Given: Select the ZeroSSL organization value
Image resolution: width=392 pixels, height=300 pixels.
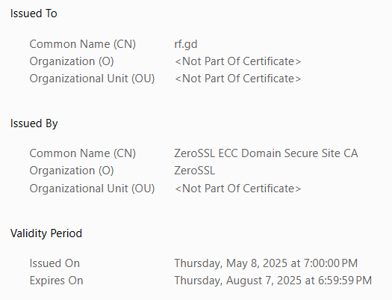Looking at the screenshot, I should click(194, 171).
